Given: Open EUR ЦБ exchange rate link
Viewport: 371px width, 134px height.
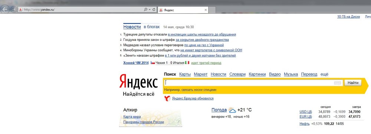Looking at the screenshot, I should 306,117.
